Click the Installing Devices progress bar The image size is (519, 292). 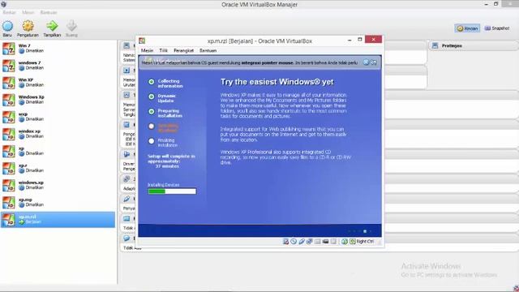[172, 191]
